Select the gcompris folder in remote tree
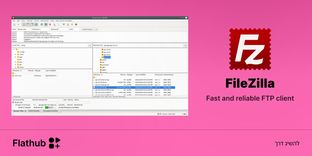312x156 pixels. 104,65
